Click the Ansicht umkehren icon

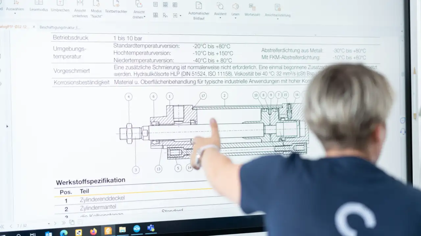(80, 4)
